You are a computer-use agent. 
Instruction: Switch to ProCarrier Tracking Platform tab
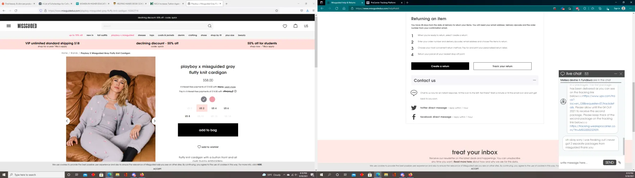tap(383, 3)
